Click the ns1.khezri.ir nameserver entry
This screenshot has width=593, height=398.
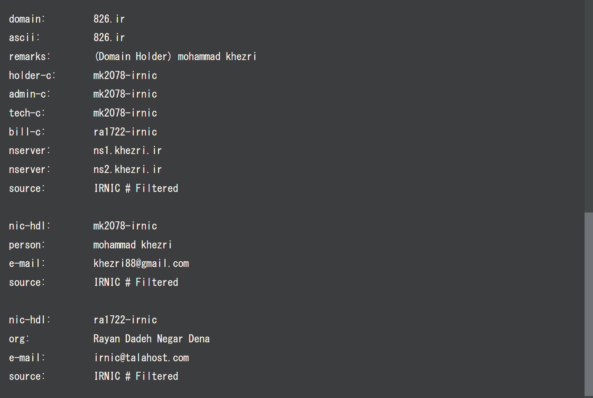pyautogui.click(x=127, y=150)
